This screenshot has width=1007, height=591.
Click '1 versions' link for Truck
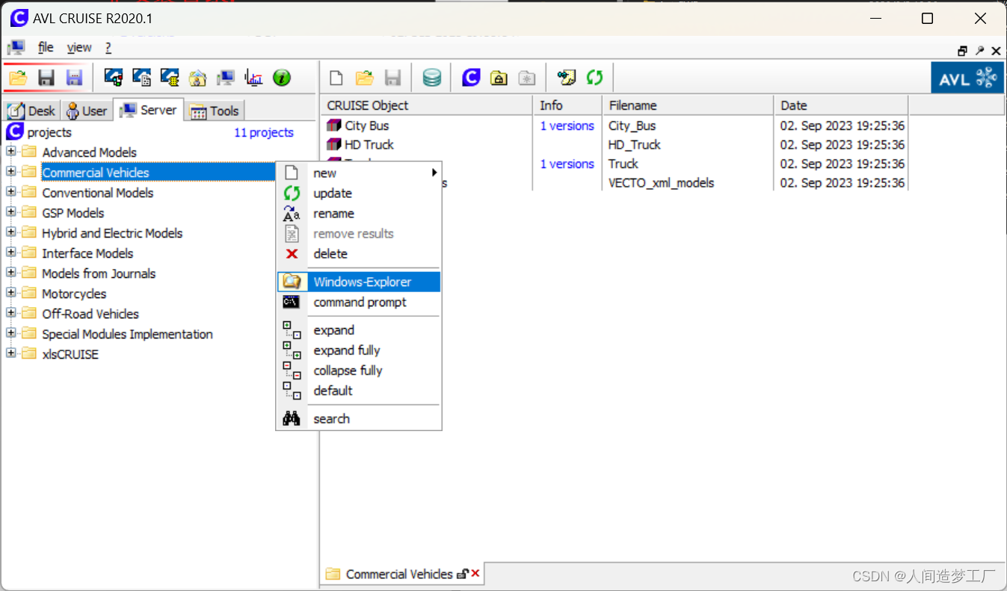coord(567,164)
